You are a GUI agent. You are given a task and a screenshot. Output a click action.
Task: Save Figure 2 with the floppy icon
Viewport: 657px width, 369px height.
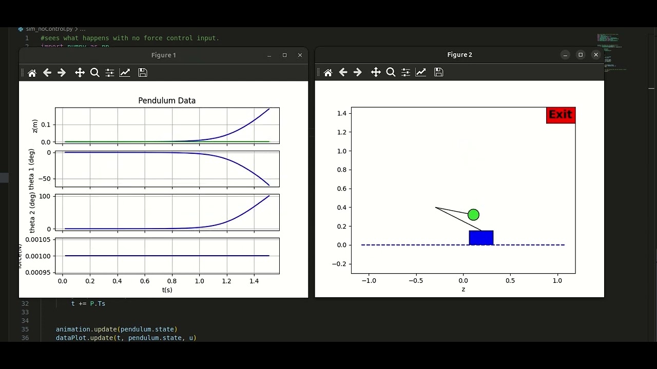(438, 72)
